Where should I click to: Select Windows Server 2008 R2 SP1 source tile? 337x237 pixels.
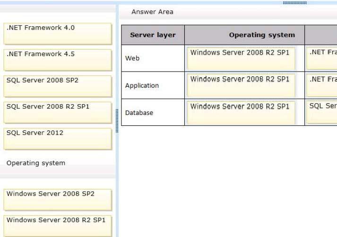[58, 226]
